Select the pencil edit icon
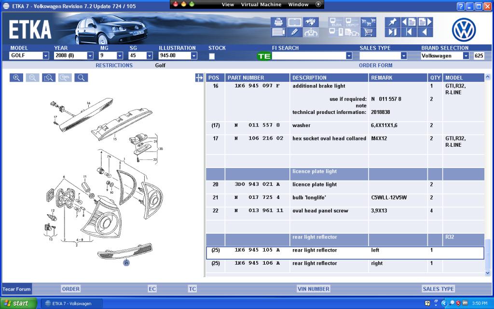This screenshot has width=494, height=309. coord(295,32)
